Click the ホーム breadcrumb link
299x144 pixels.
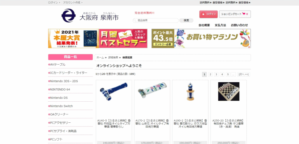[100, 58]
